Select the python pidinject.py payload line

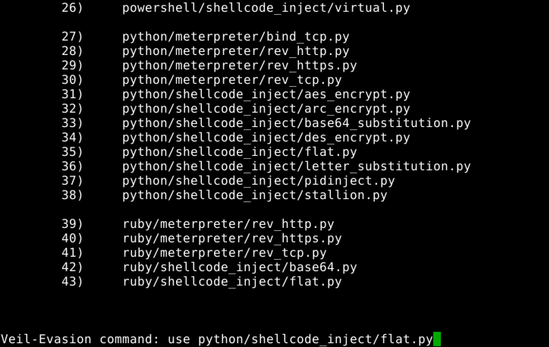[x=258, y=181]
